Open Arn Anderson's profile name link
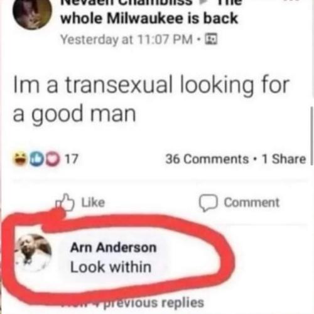The width and height of the screenshot is (314, 314). (114, 247)
